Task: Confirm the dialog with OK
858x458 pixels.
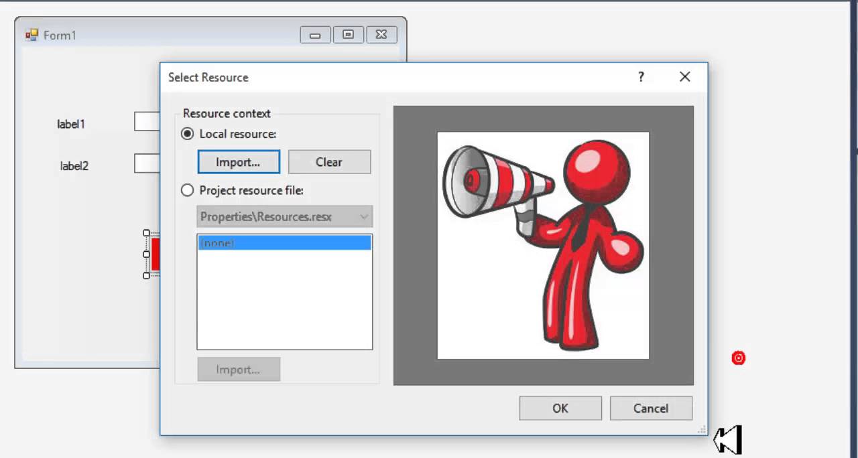Action: coord(560,408)
